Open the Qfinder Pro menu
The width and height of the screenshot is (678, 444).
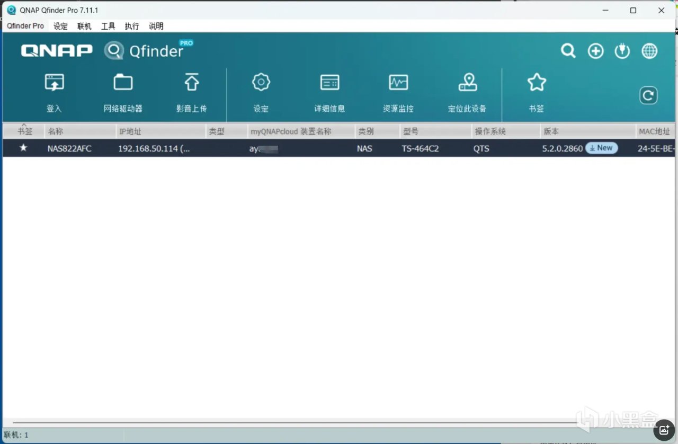[x=25, y=26]
